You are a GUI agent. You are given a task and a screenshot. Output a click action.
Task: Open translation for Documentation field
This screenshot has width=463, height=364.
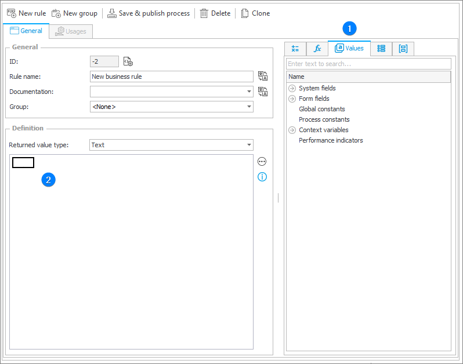click(263, 92)
